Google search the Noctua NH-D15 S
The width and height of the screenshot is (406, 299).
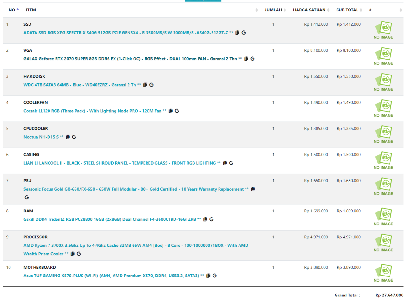click(74, 137)
